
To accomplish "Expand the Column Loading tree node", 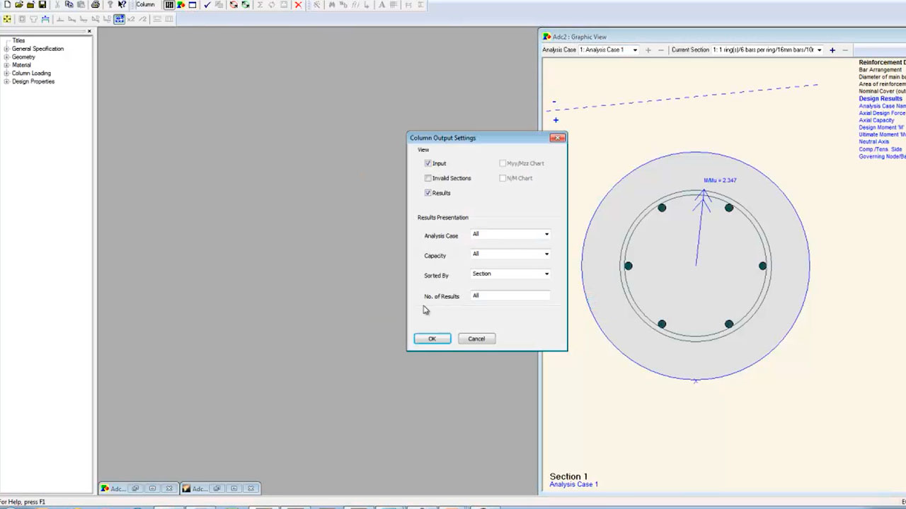I will [x=6, y=74].
